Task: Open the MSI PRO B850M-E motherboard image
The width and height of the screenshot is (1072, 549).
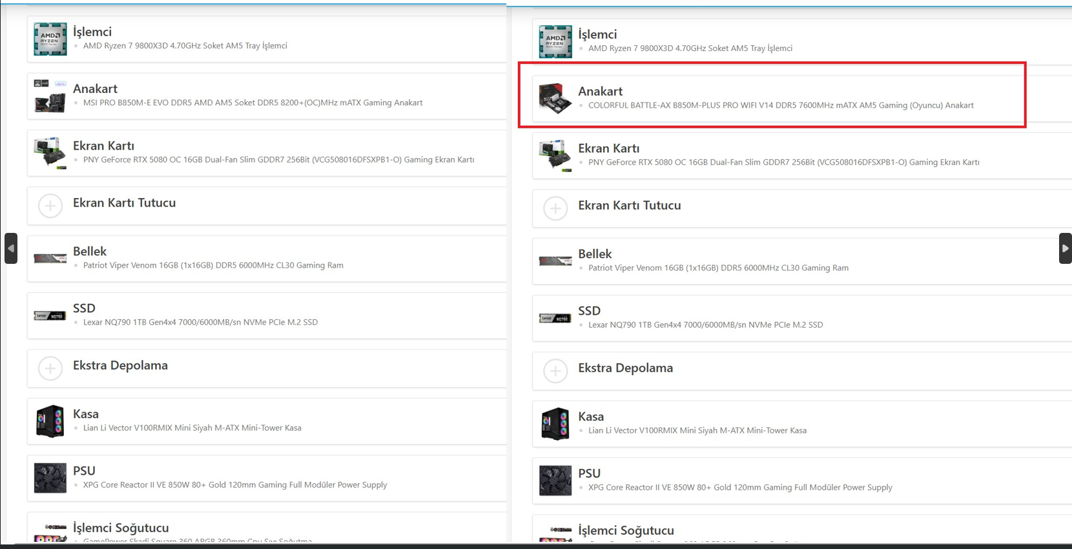Action: tap(50, 96)
